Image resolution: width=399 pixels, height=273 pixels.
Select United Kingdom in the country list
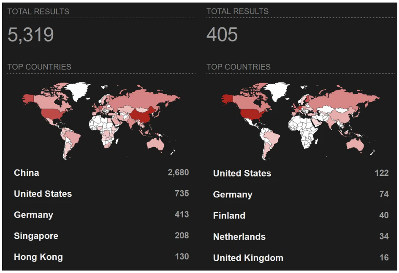pyautogui.click(x=248, y=258)
